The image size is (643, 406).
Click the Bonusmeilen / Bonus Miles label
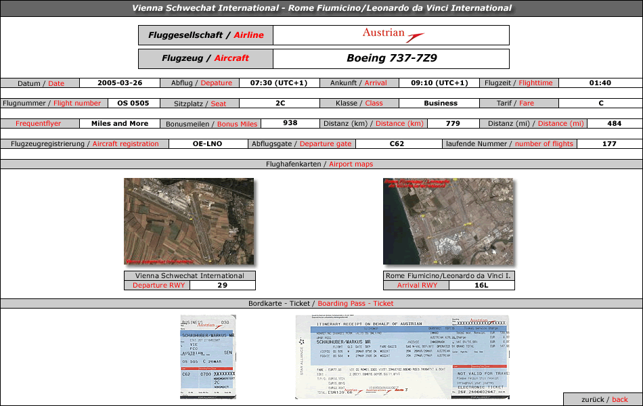coord(210,124)
